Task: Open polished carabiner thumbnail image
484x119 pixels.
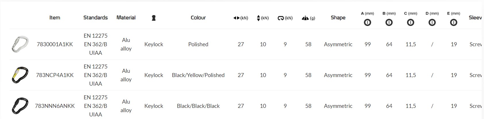Action: tap(20, 44)
